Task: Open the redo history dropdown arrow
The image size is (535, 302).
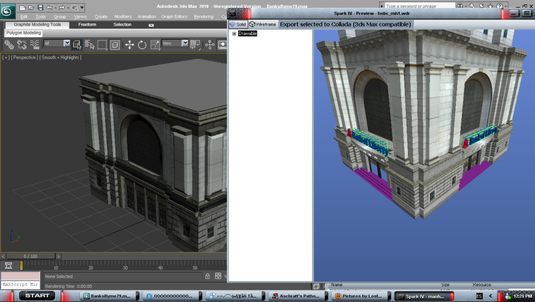Action: [67, 8]
